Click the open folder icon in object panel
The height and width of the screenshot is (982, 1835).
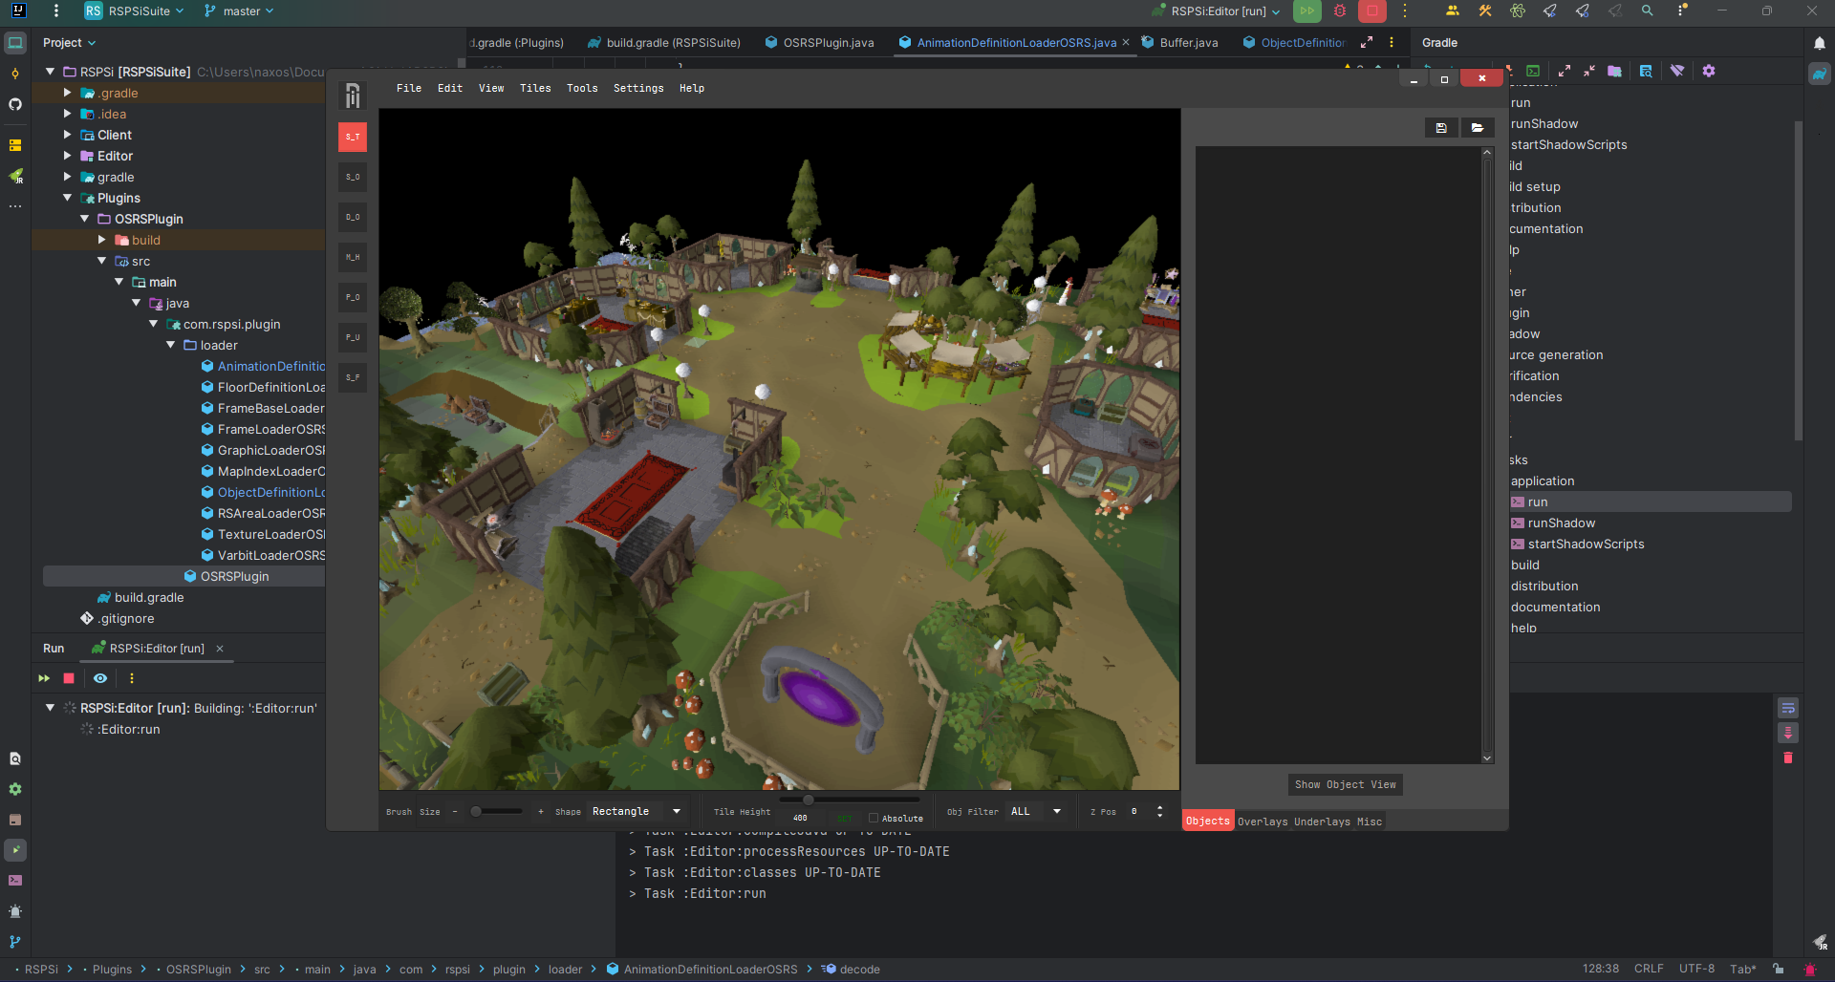[x=1478, y=127]
